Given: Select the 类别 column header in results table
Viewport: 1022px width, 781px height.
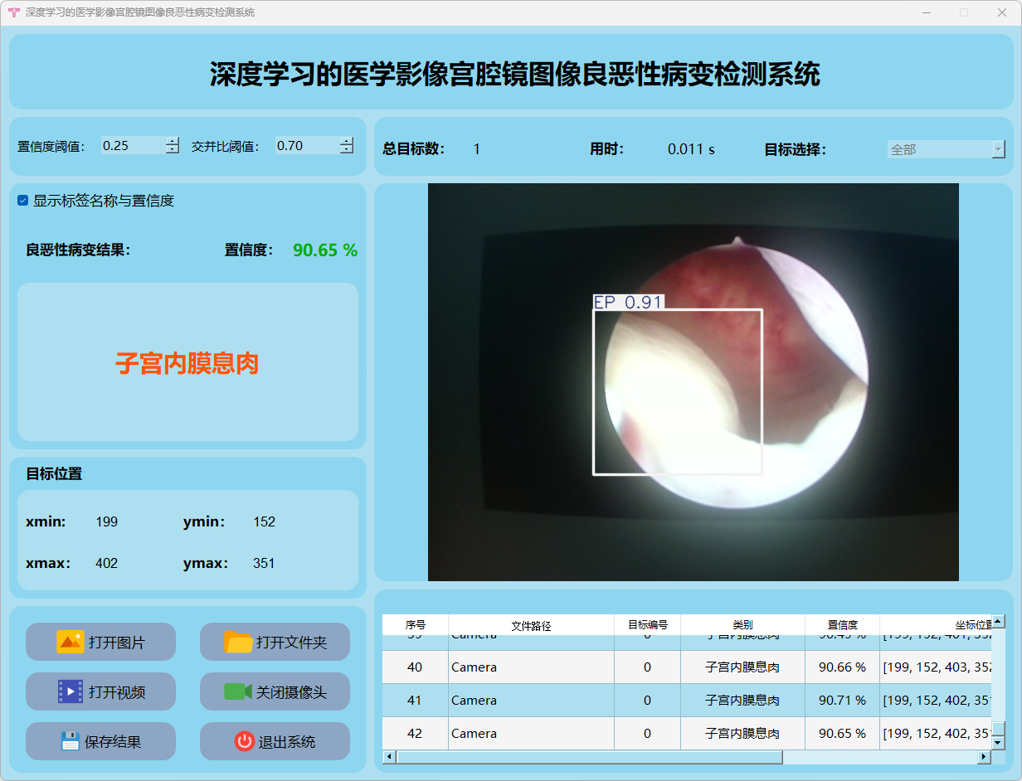Looking at the screenshot, I should 742,625.
